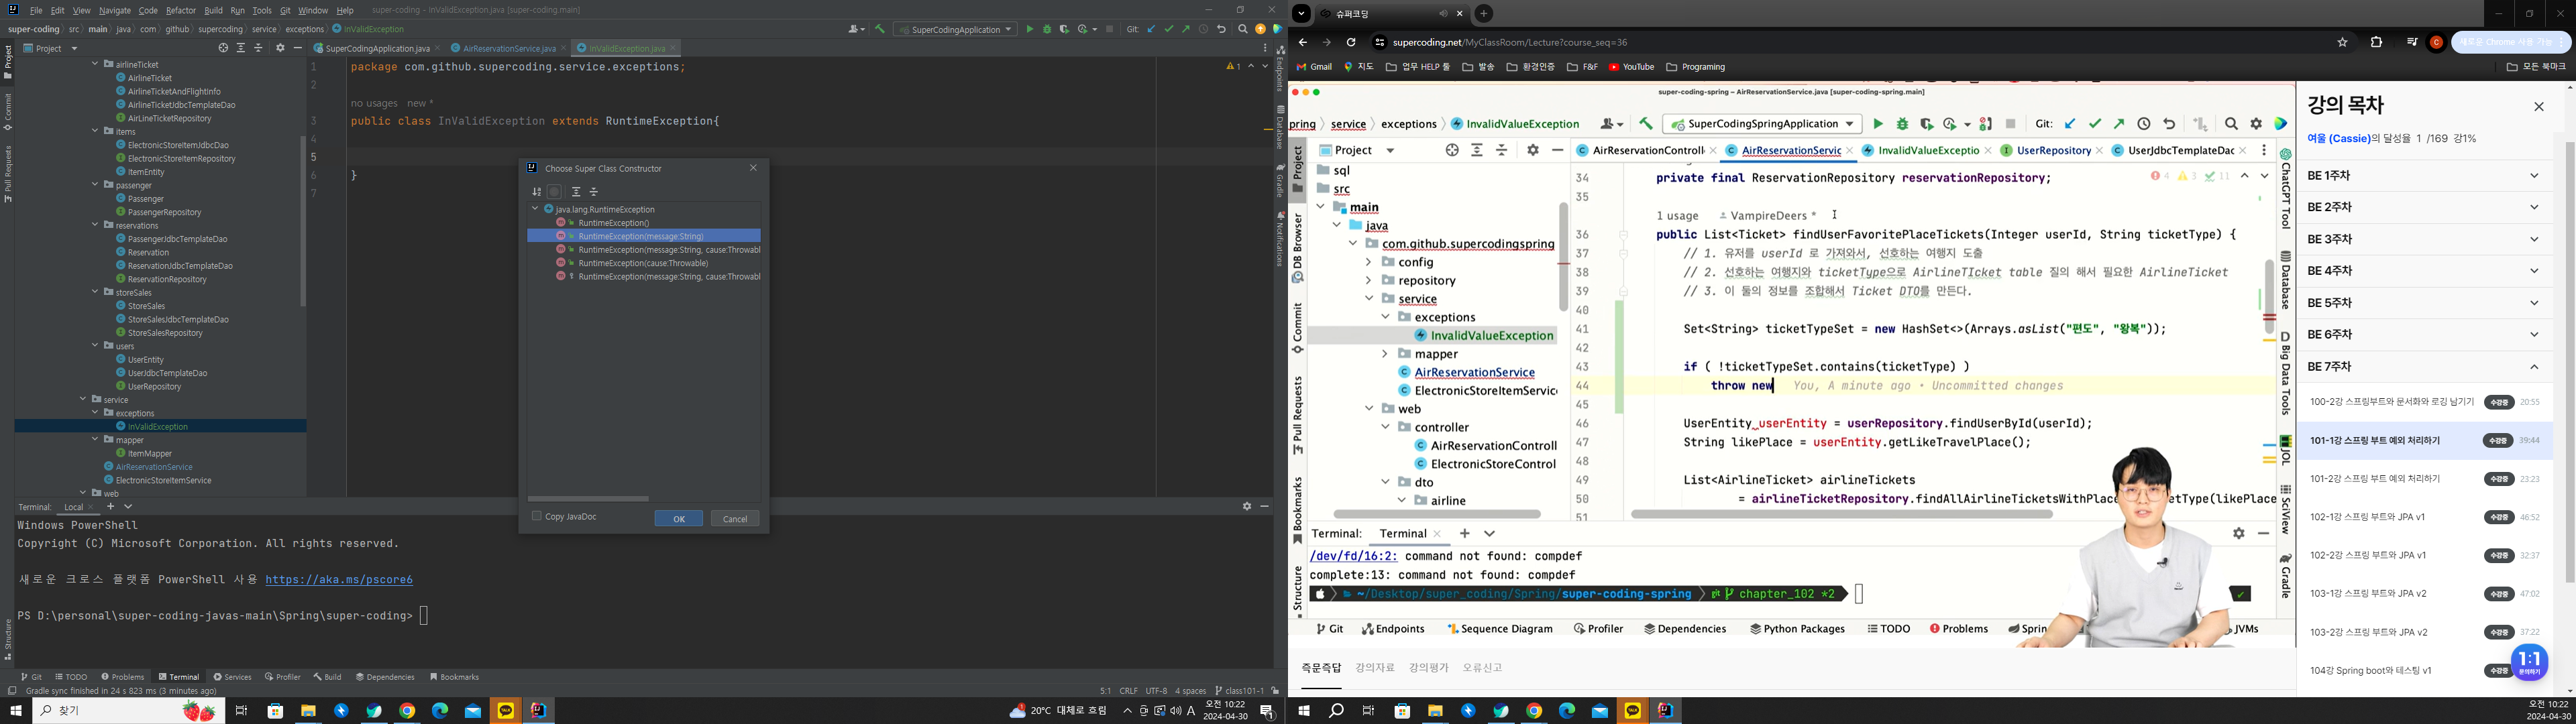Click OK in Choose Super Class Constructor dialog
Screen dimensions: 2576x724
[679, 518]
